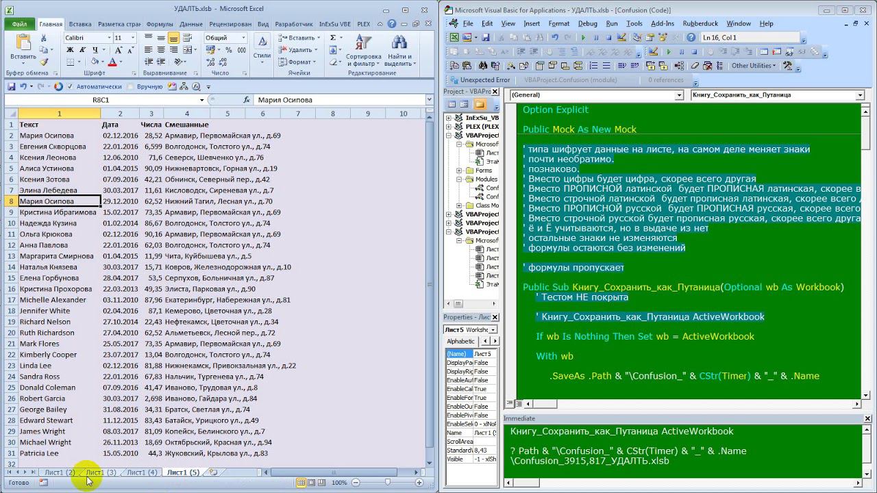
Task: Click the Design Mode icon in the VBA toolbar
Action: click(x=621, y=38)
